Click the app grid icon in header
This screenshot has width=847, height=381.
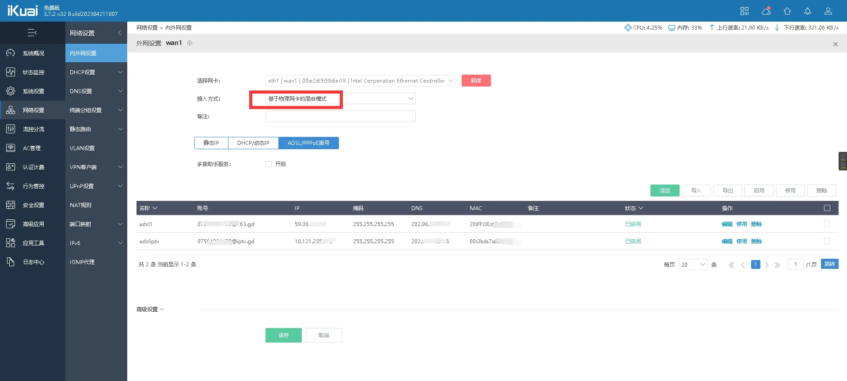(744, 11)
